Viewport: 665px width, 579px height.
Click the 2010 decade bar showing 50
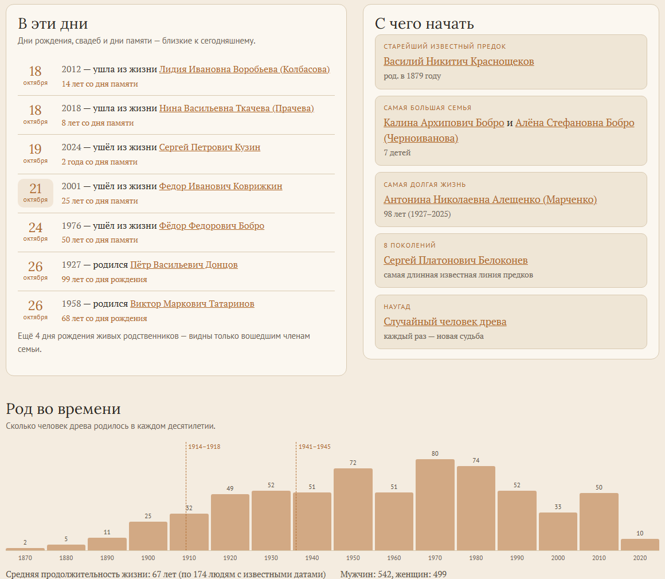[599, 522]
